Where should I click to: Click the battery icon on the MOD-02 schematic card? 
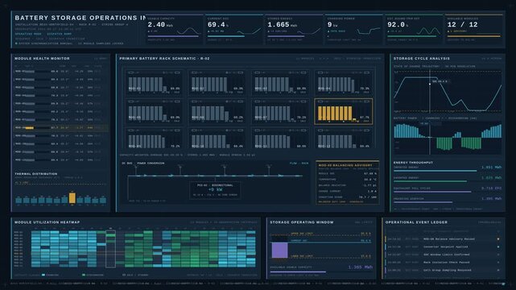[194, 72]
